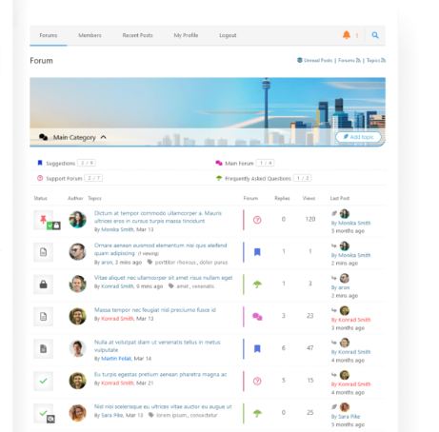Click the Unread Posts layers icon
The height and width of the screenshot is (432, 439).
[x=299, y=60]
